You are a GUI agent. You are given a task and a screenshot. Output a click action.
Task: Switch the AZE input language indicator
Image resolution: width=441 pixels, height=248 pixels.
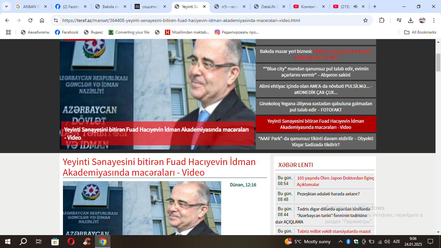396,242
